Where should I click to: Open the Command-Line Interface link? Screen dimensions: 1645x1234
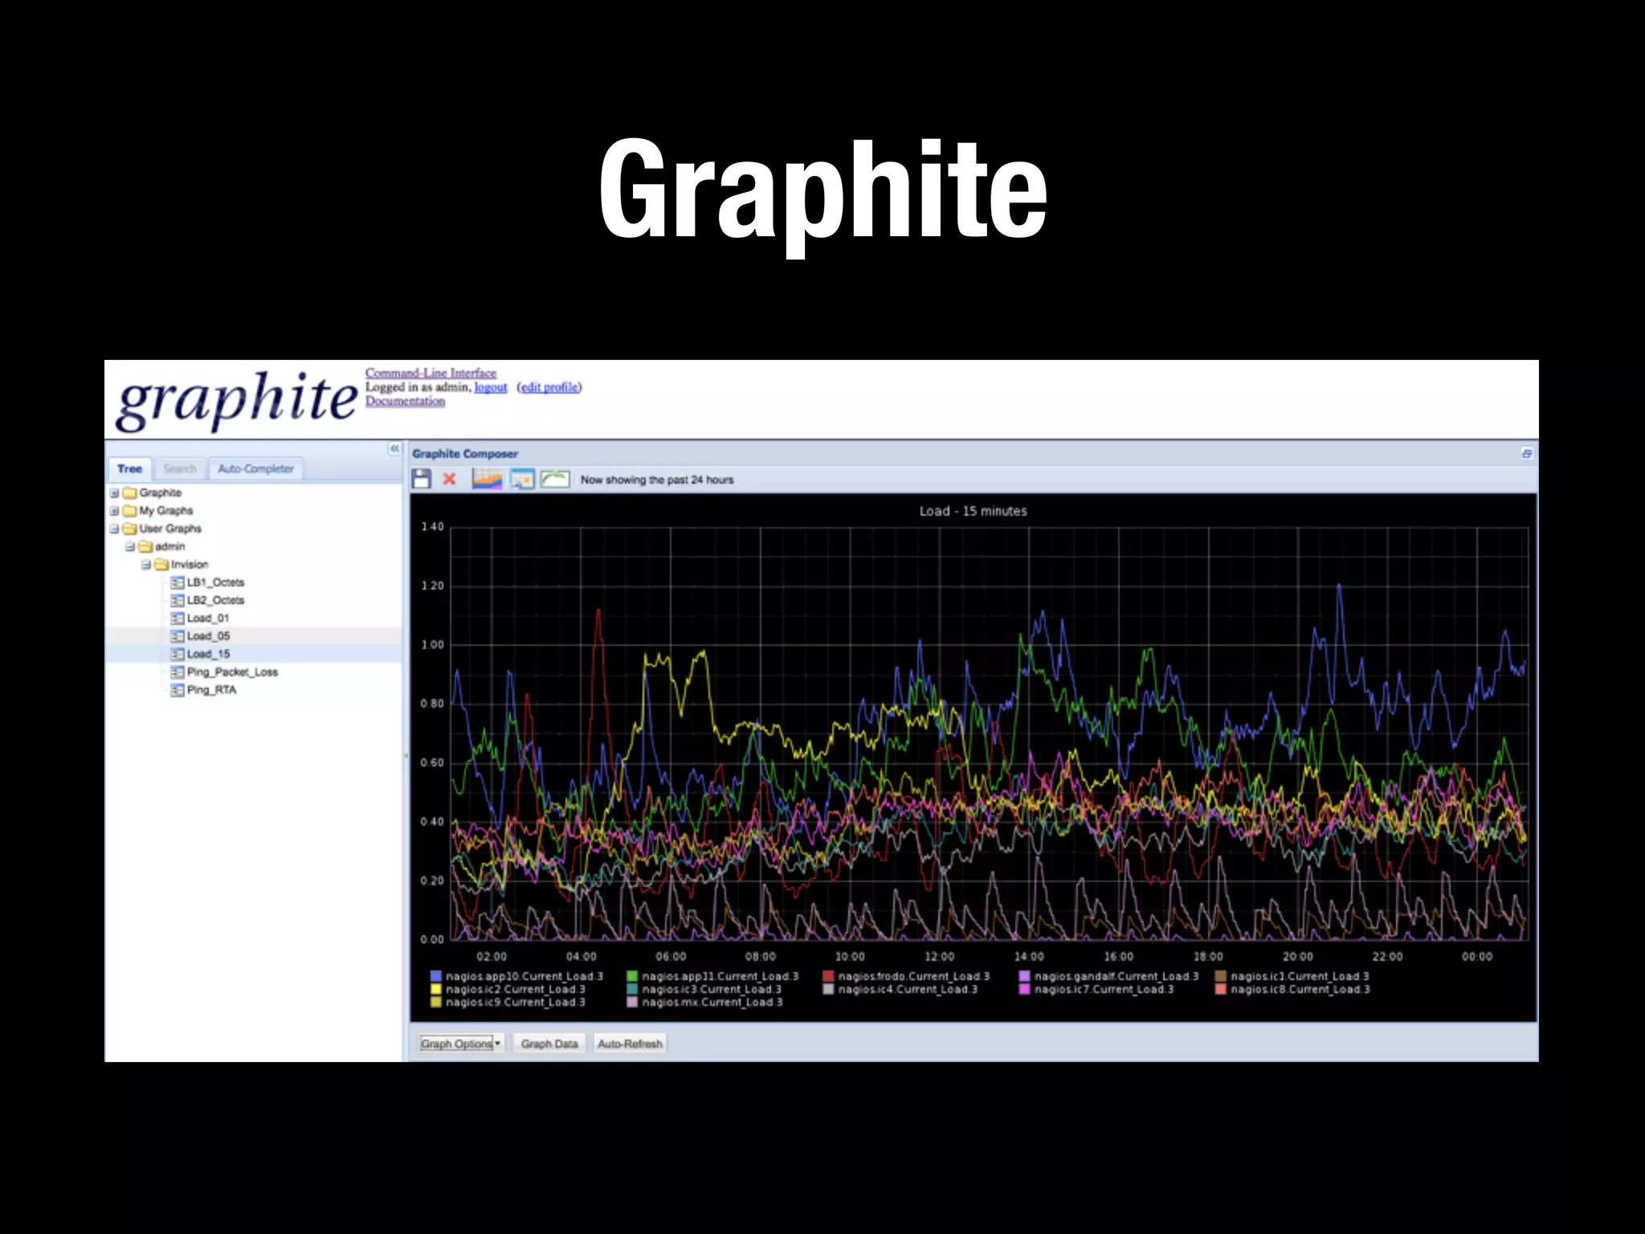[x=431, y=373]
